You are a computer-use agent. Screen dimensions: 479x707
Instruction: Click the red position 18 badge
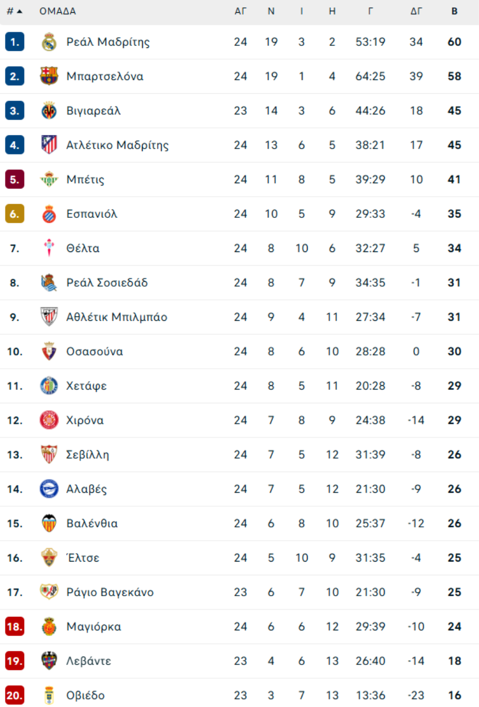(14, 627)
